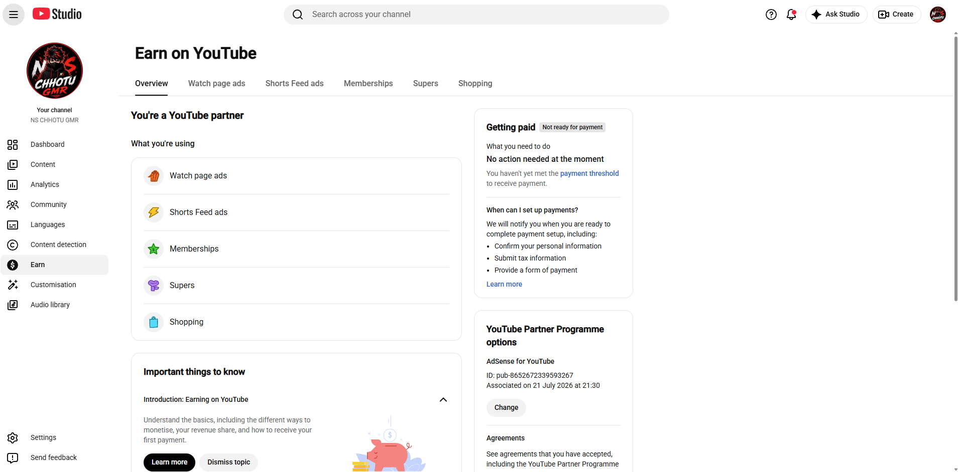
Task: Click the YouTube Studio logo
Action: pos(57,14)
